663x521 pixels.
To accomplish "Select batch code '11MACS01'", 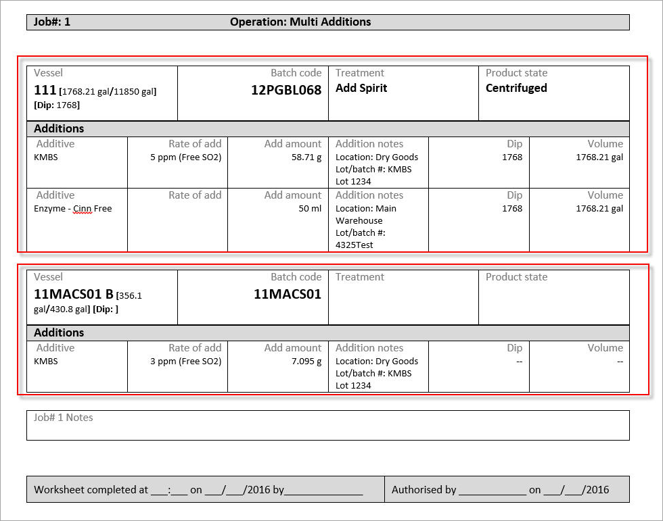I will click(x=288, y=294).
